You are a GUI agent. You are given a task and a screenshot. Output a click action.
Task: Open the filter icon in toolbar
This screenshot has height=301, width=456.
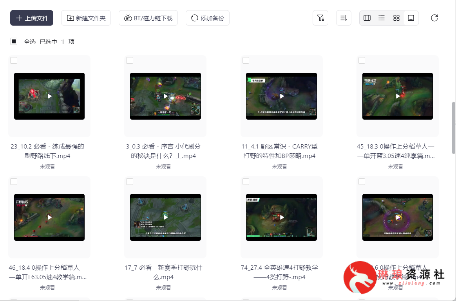(320, 18)
